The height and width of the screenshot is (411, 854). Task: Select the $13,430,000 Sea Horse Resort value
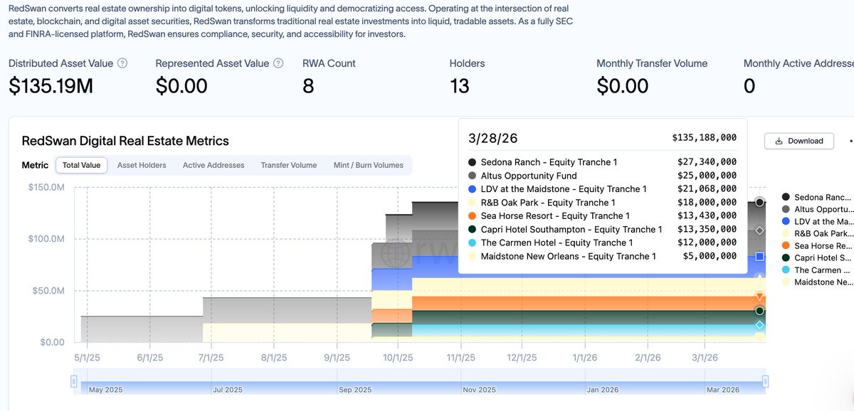pos(707,216)
